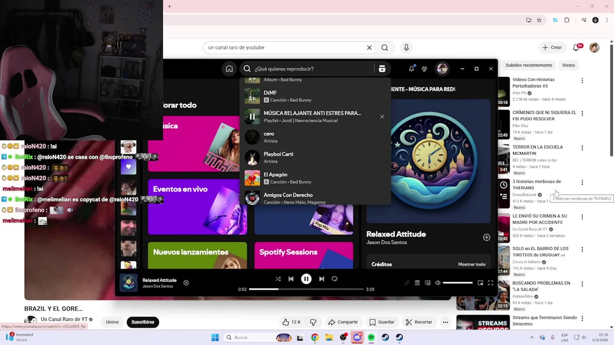Image resolution: width=614 pixels, height=345 pixels.
Task: Click Suscribirse button
Action: pyautogui.click(x=143, y=322)
